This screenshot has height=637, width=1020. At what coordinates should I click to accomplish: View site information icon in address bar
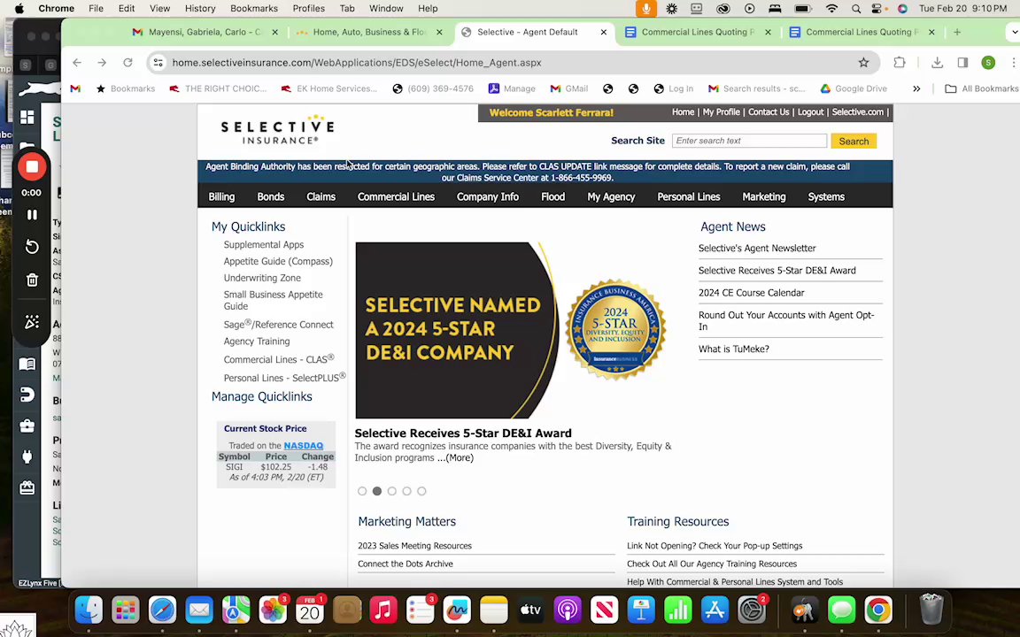pos(158,63)
